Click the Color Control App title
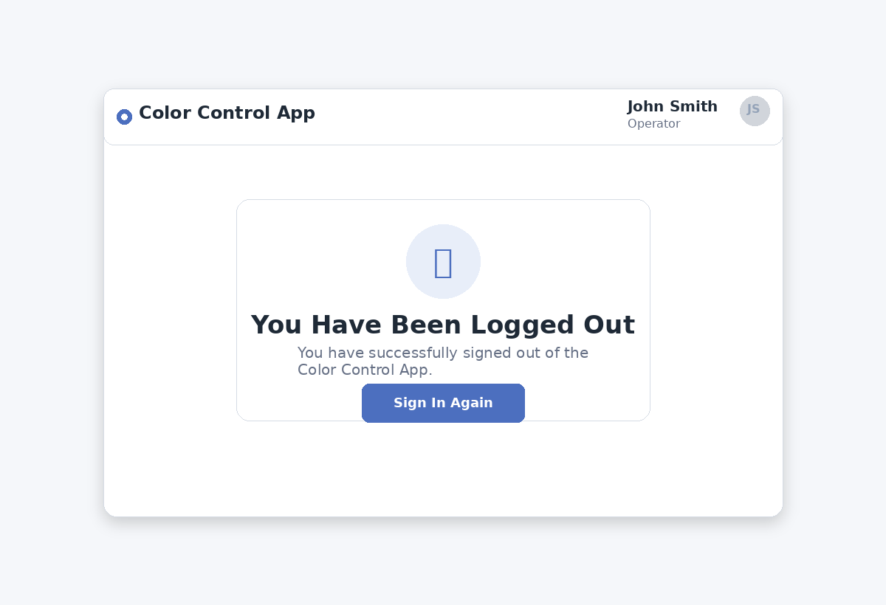This screenshot has width=886, height=605. coord(227,113)
